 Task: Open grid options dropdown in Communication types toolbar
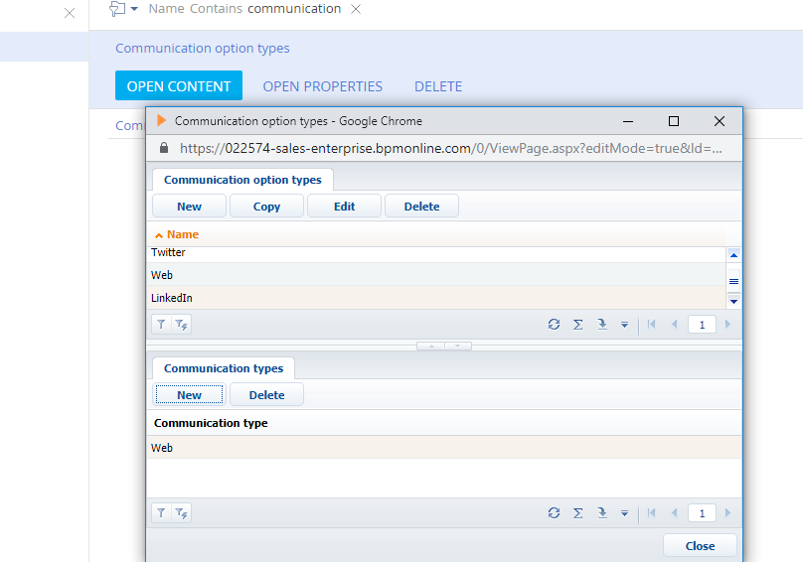pyautogui.click(x=624, y=513)
